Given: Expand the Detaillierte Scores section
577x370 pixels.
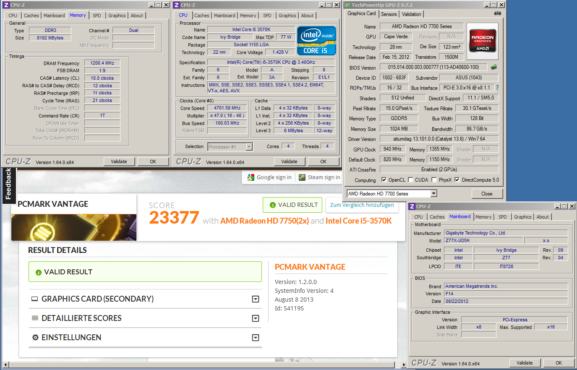Looking at the screenshot, I should click(x=256, y=318).
